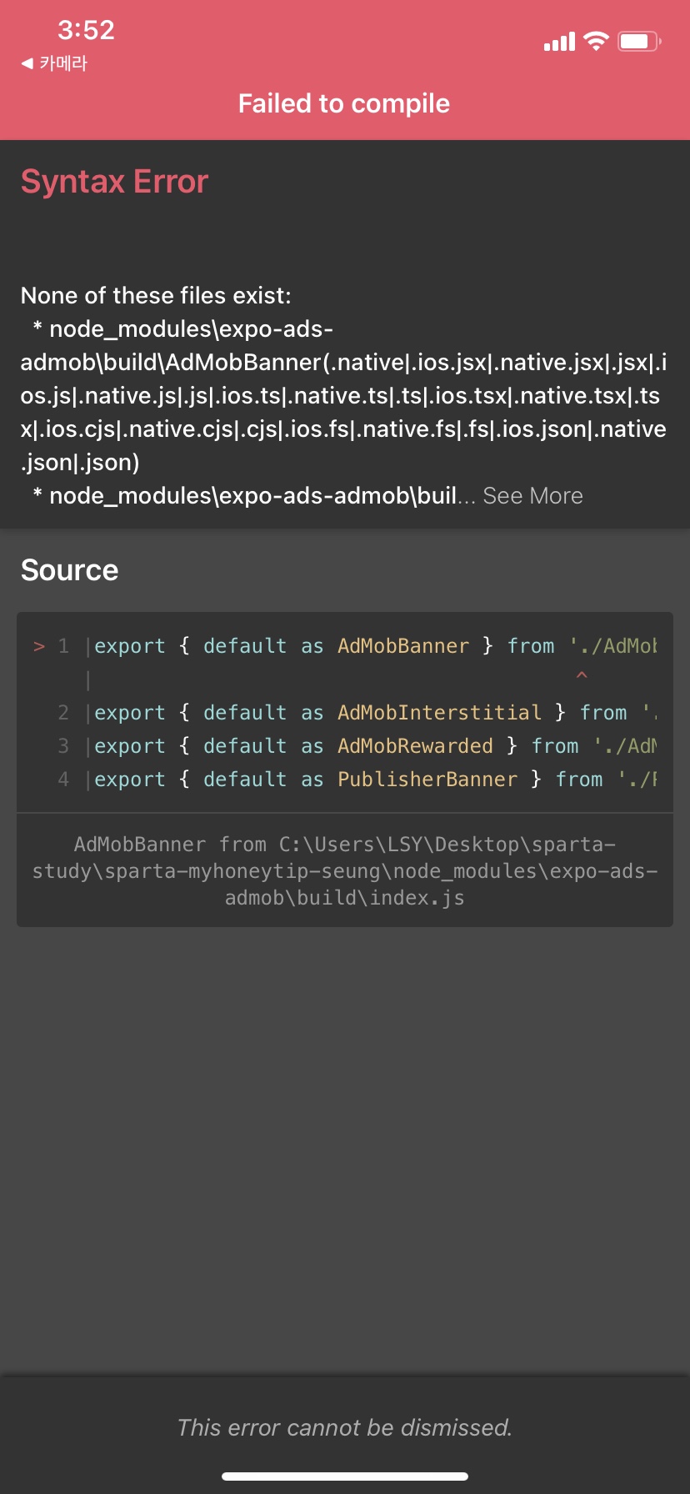This screenshot has width=690, height=1494.
Task: Tap code line 1 exporting AdMobBanner
Action: (345, 646)
